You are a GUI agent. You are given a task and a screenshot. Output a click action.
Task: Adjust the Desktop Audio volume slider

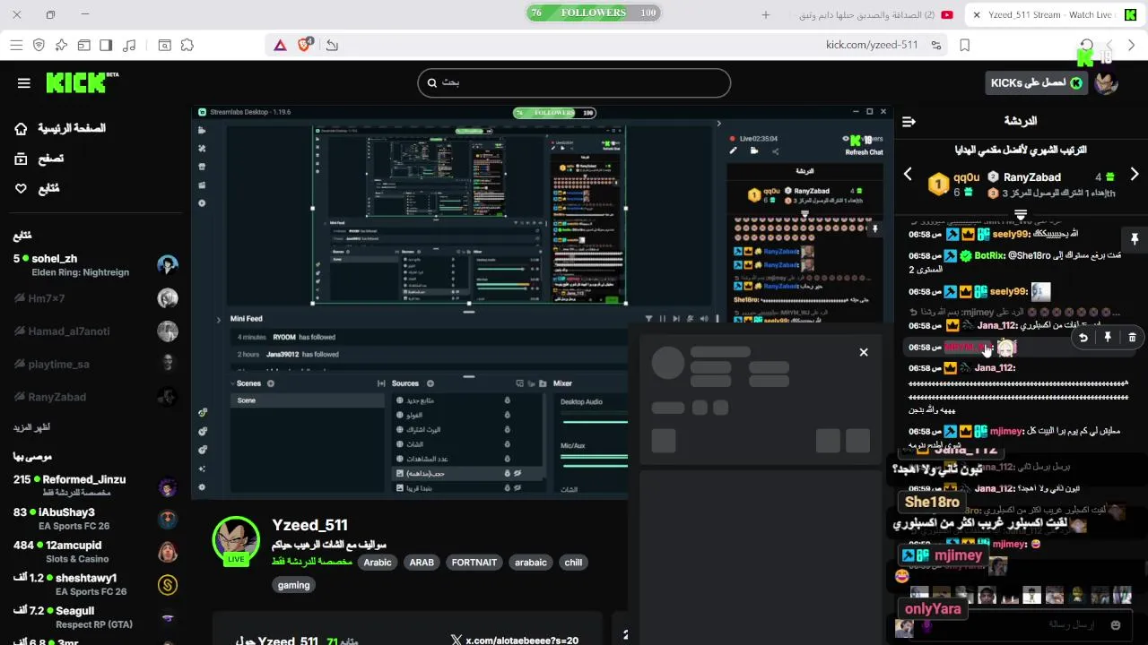[x=594, y=421]
